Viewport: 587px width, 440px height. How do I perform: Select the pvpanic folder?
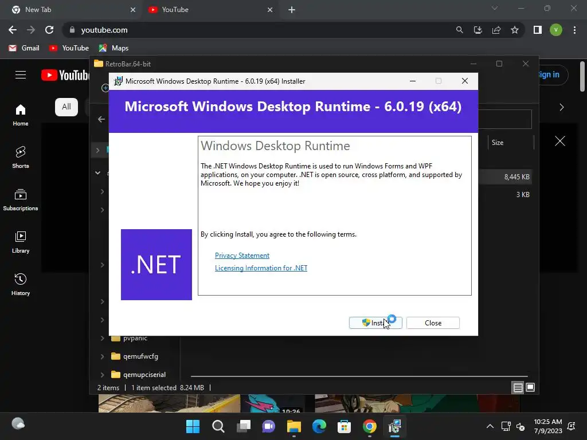[130, 338]
